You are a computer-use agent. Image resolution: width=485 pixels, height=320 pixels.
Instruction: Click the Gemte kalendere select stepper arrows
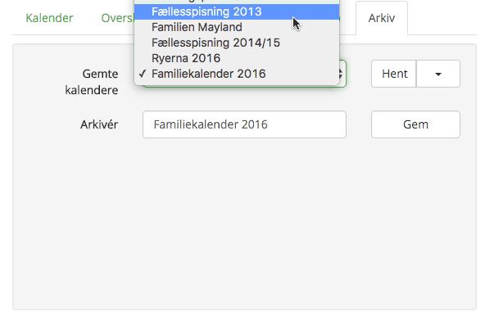pos(341,74)
